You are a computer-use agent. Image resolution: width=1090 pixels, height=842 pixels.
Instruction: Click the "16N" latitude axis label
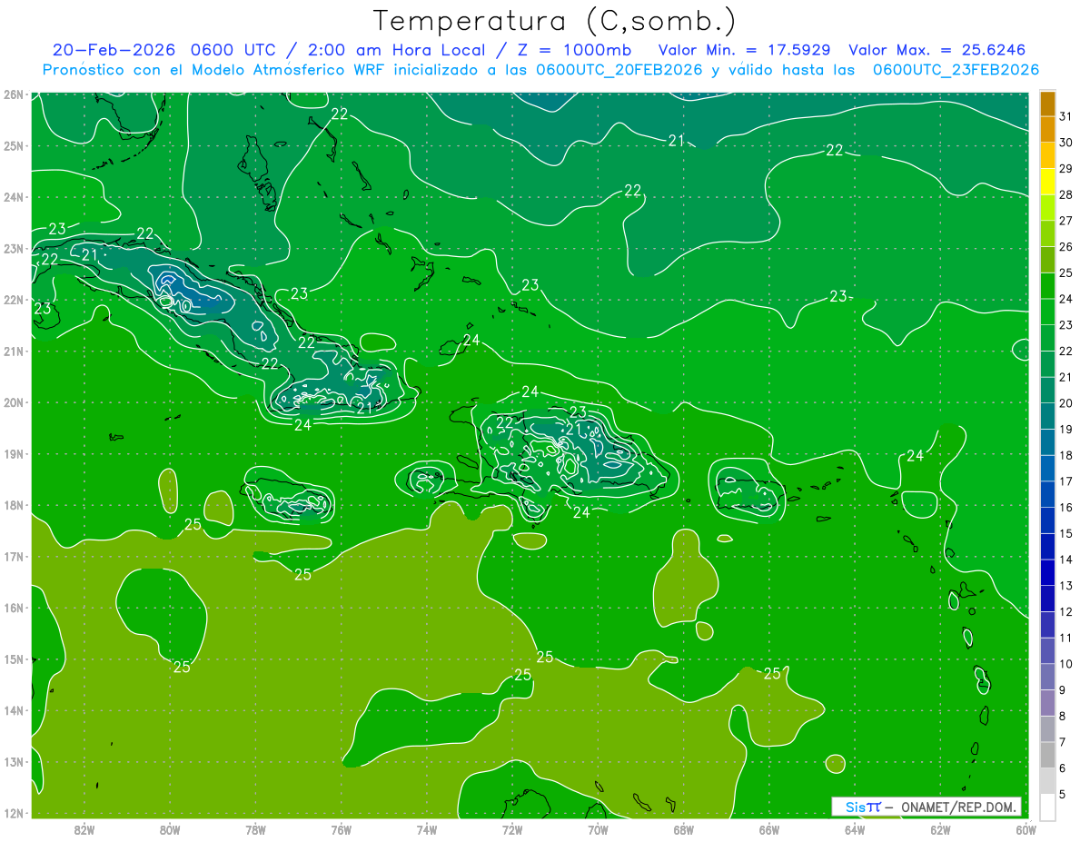[14, 609]
